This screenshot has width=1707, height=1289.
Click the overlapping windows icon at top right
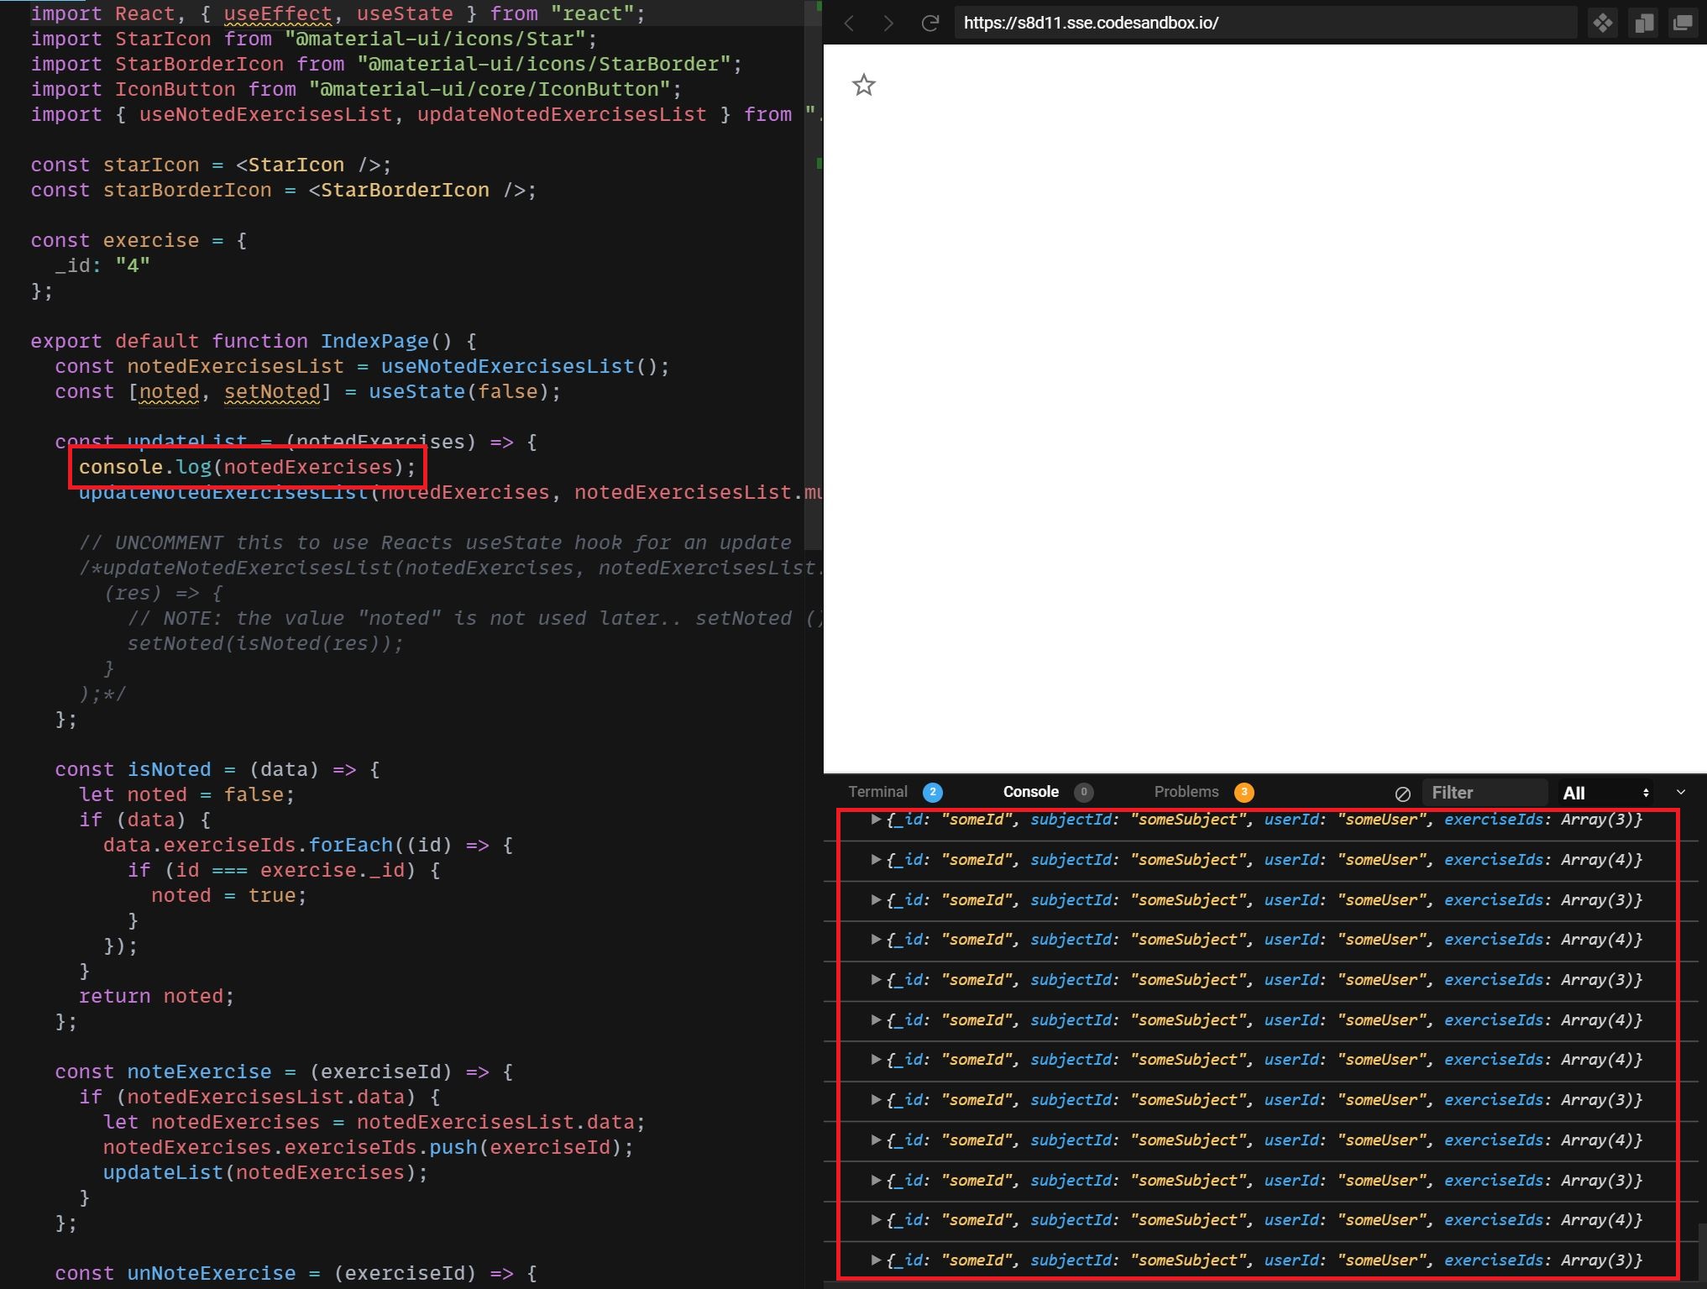[1684, 23]
